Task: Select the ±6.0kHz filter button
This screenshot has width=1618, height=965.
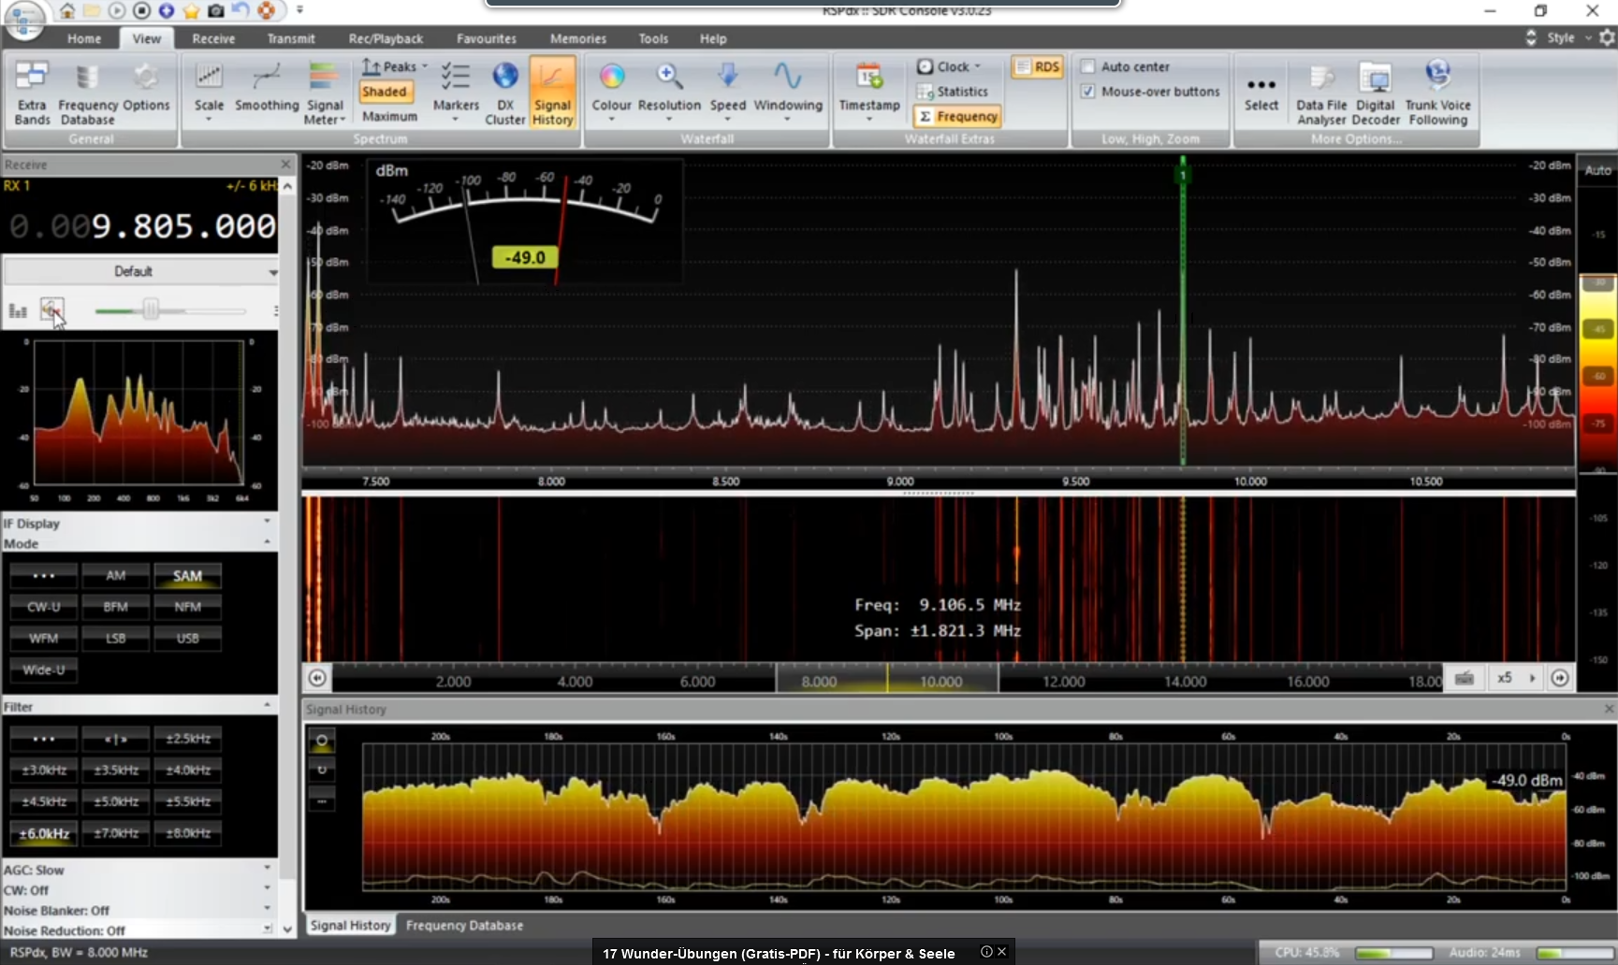Action: pyautogui.click(x=44, y=833)
